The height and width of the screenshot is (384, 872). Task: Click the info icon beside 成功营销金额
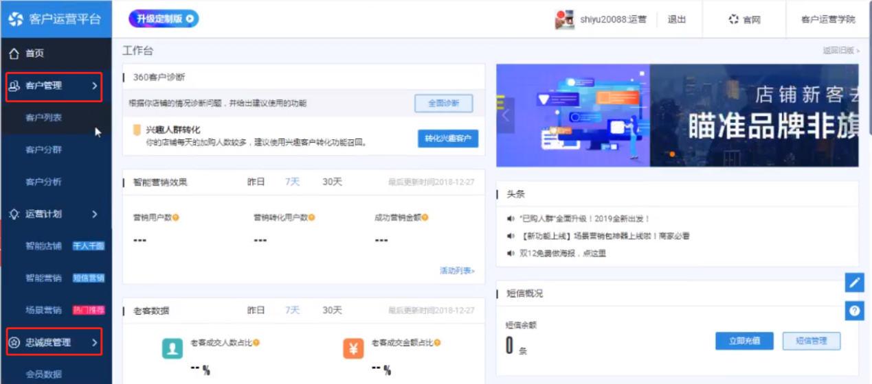point(425,217)
